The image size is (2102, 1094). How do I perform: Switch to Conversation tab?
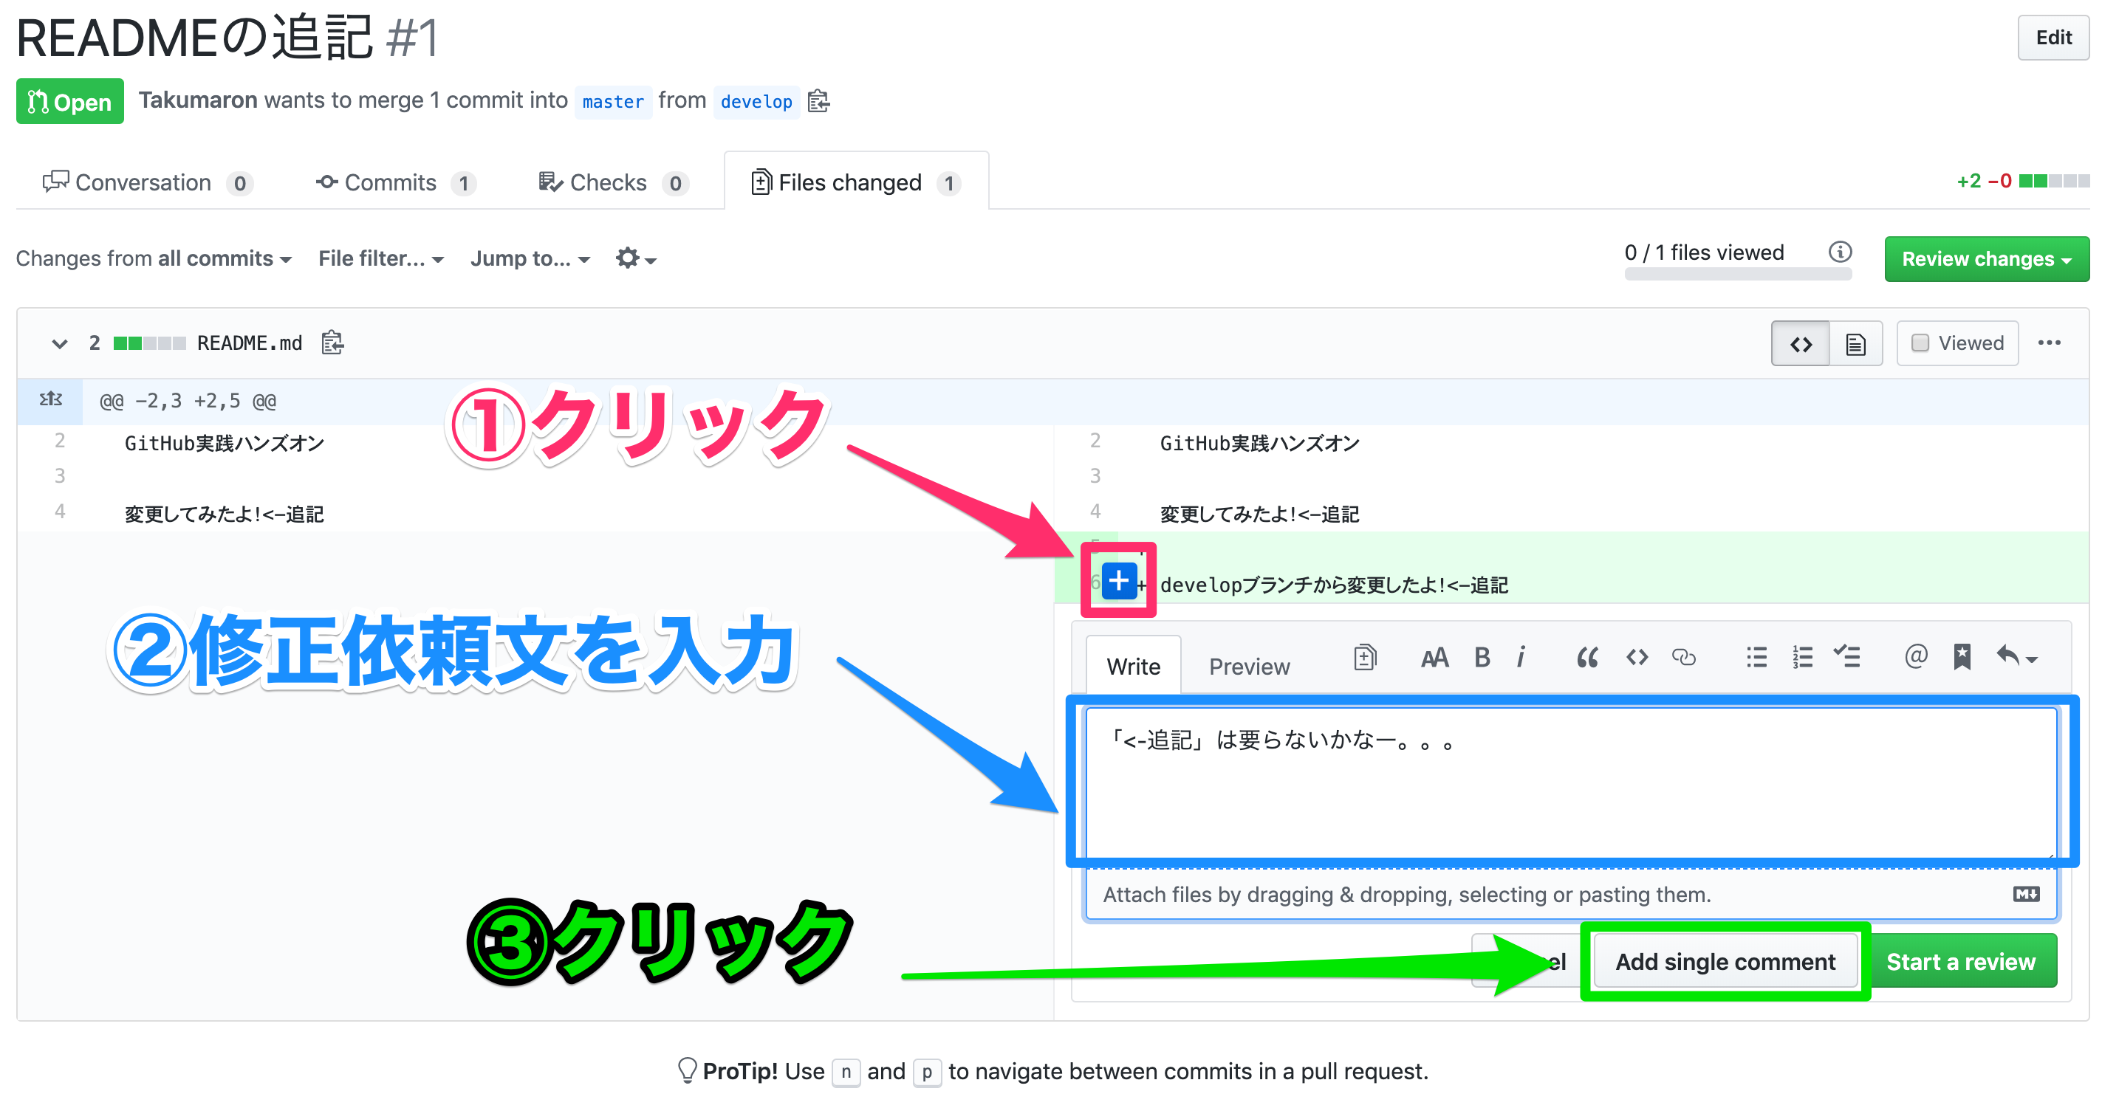[x=147, y=183]
